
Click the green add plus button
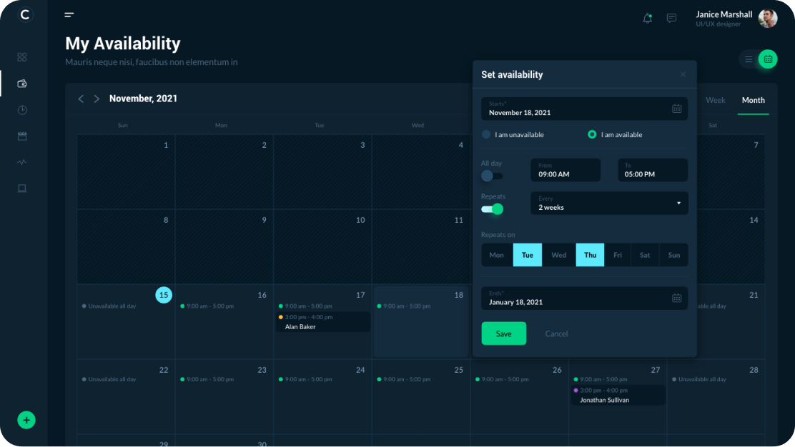click(x=26, y=420)
